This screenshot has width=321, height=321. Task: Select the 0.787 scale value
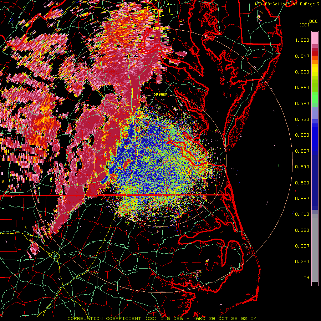[x=302, y=103]
